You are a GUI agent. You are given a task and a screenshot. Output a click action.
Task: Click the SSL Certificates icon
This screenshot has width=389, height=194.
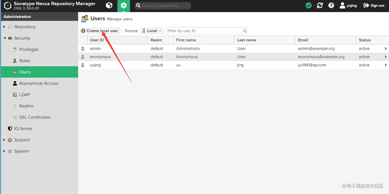click(15, 117)
